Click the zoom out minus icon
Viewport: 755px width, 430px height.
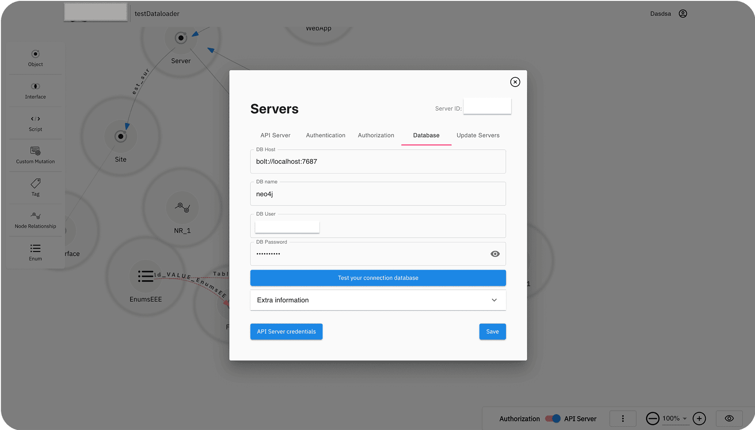click(x=653, y=419)
